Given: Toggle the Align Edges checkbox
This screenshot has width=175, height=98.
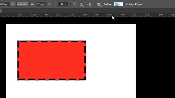Looking at the screenshot, I should [x=126, y=4].
